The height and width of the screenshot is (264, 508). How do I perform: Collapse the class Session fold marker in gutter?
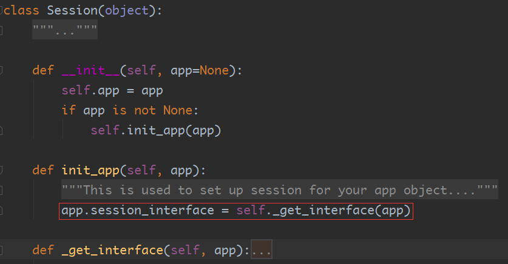[x=1, y=11]
